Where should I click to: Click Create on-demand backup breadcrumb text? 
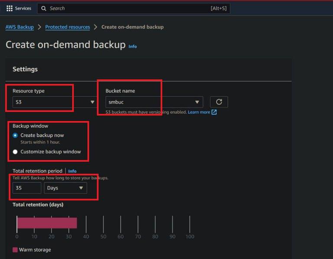tap(133, 27)
